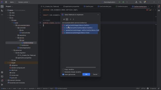Open pom.xml in project tree

click(14, 78)
